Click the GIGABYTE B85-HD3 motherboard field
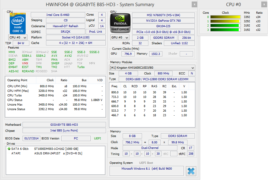The height and width of the screenshot is (180, 268). point(64,125)
